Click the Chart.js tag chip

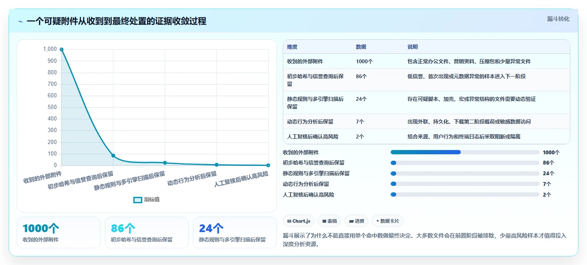[299, 221]
